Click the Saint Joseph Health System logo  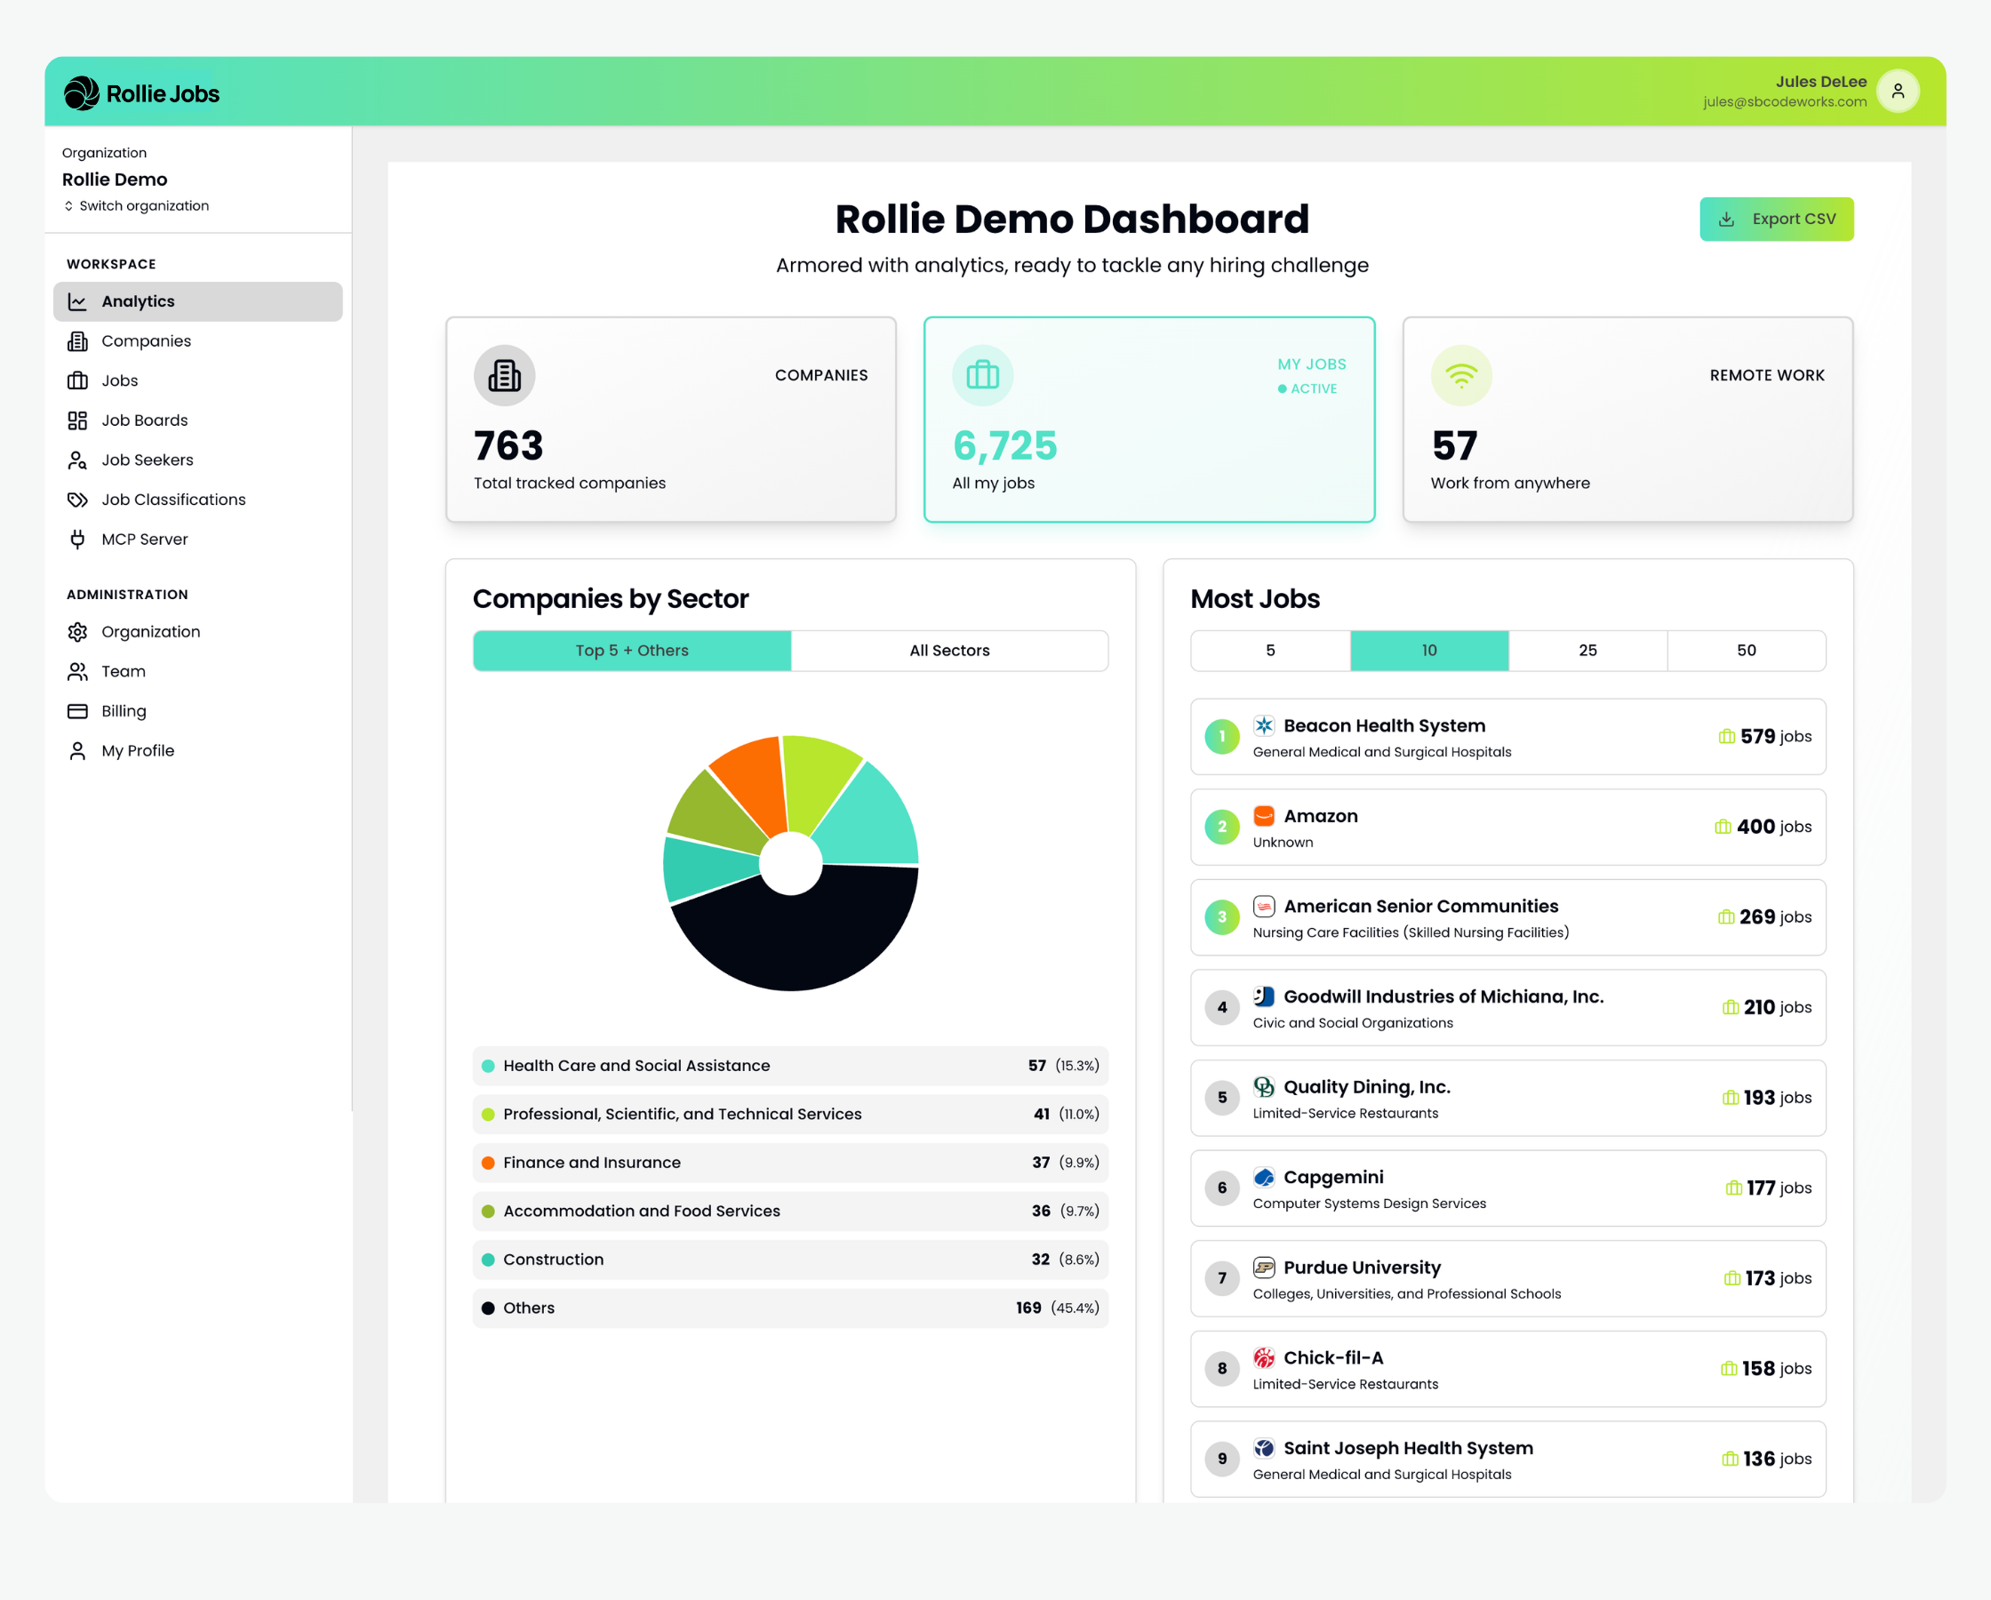(x=1264, y=1449)
